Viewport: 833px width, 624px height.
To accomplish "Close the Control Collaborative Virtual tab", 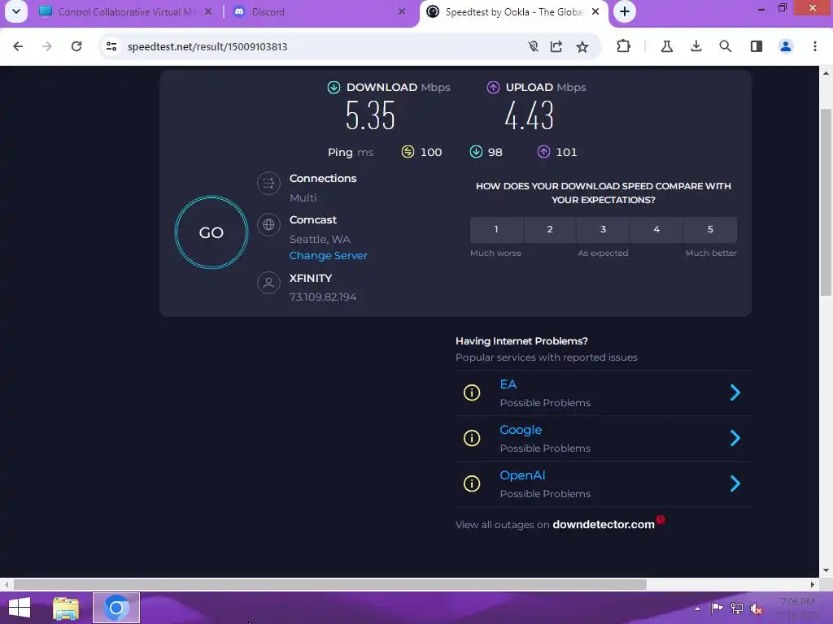I will click(x=208, y=11).
